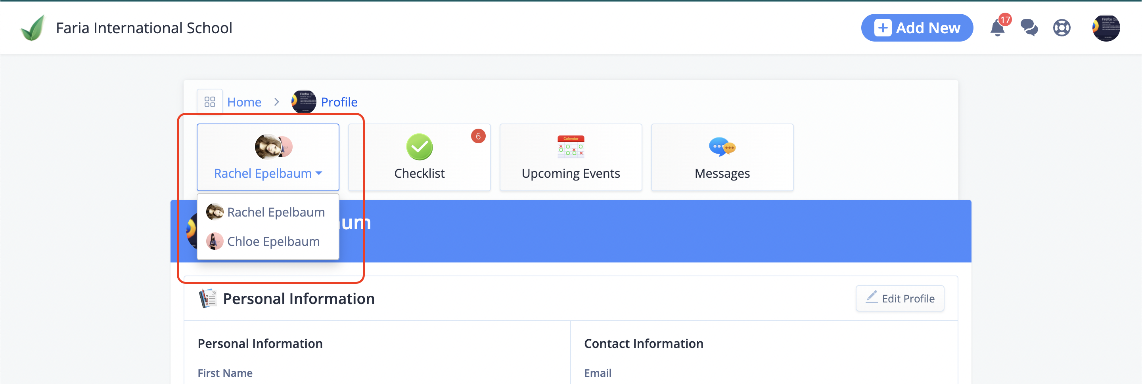Click the Personal Information document icon
The image size is (1142, 384).
[207, 298]
